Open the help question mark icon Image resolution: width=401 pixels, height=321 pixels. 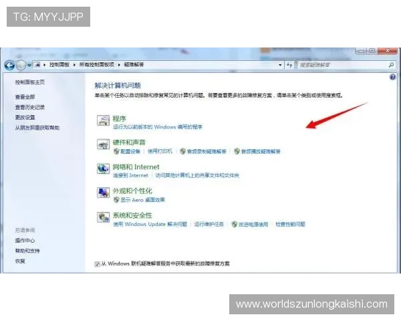pyautogui.click(x=392, y=77)
